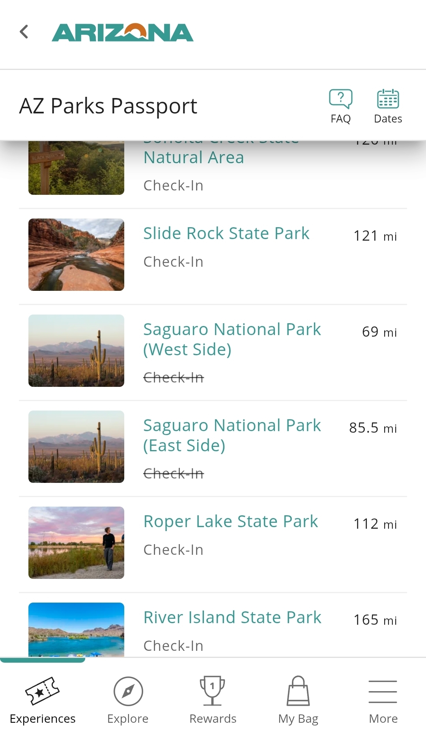
Task: Open the My Bag shopping bag icon
Action: (298, 691)
